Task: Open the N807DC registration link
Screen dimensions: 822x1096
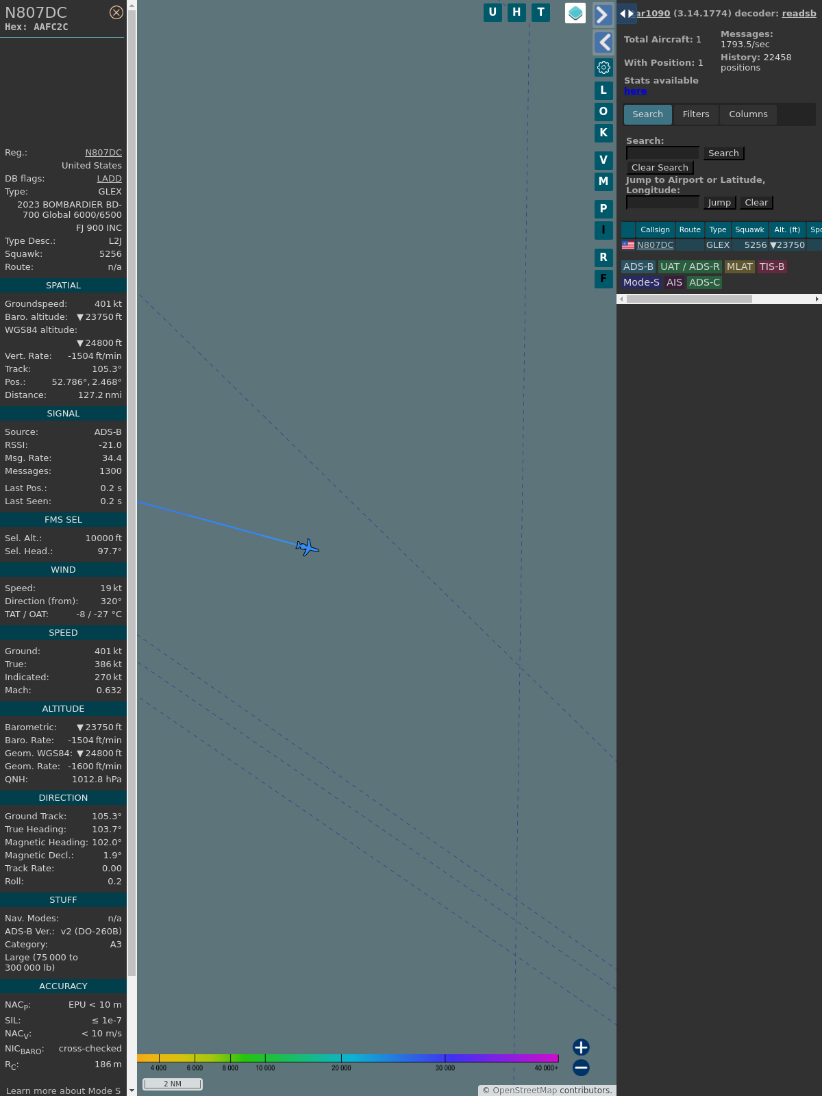Action: pos(103,153)
